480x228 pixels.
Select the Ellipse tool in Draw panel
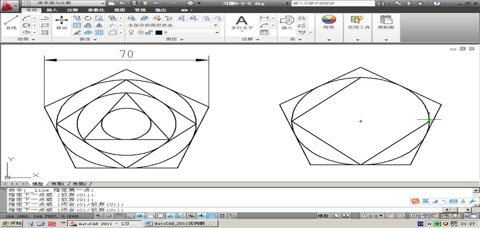27,32
